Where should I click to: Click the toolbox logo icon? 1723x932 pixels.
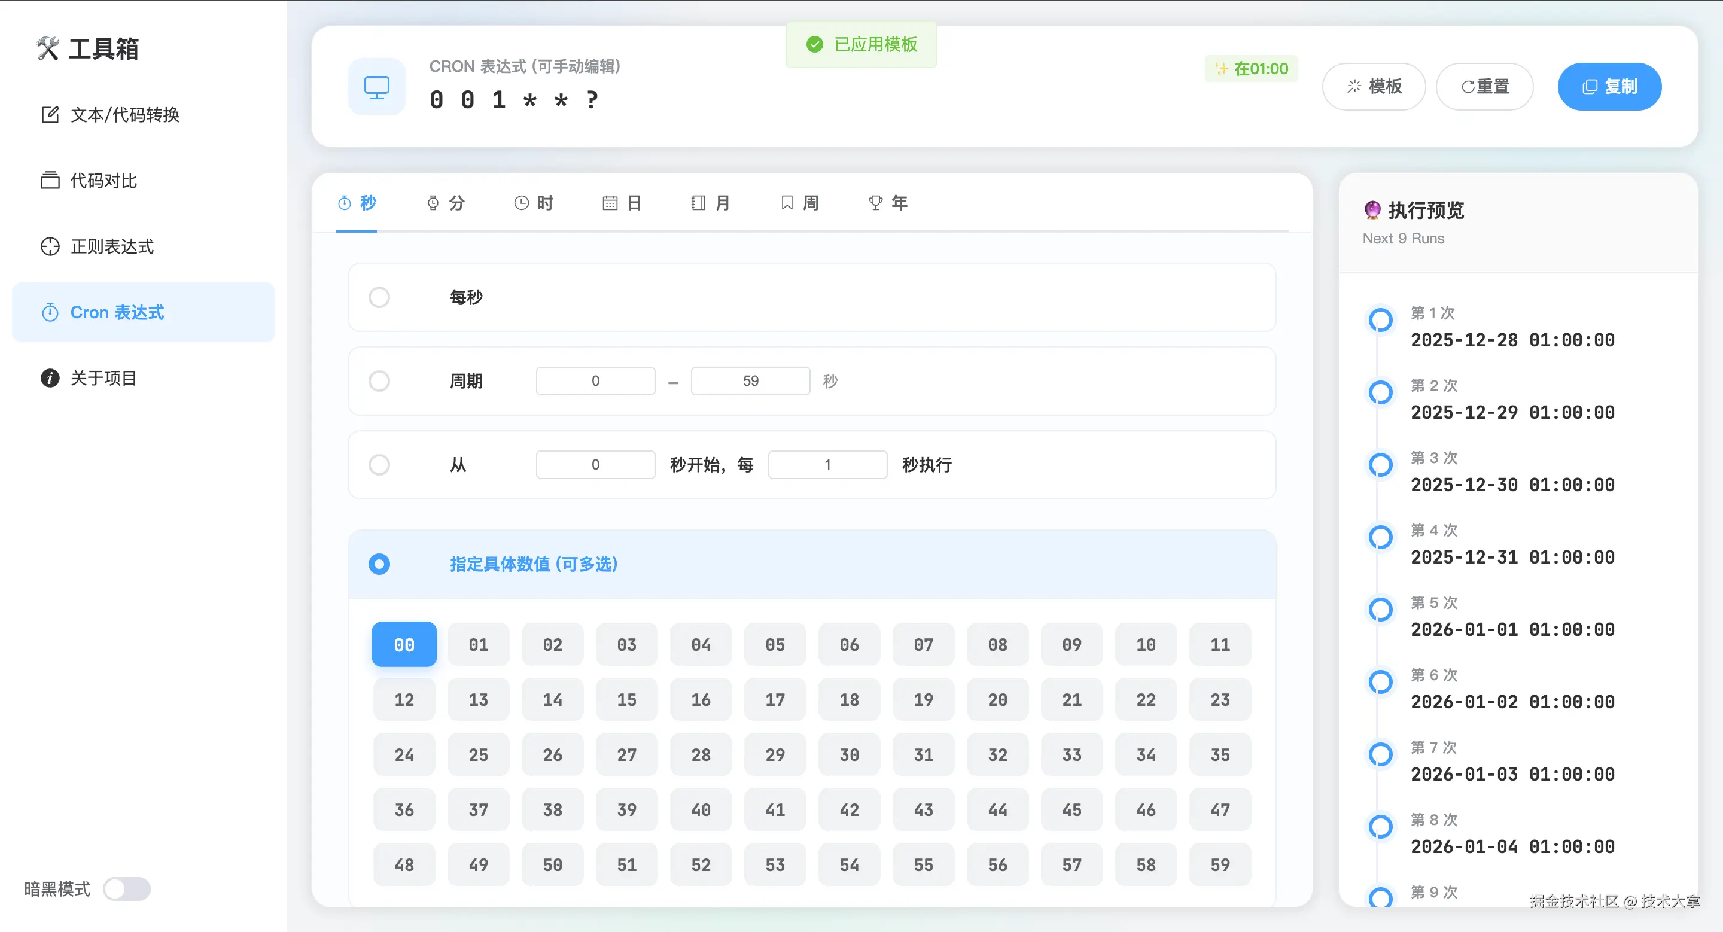pyautogui.click(x=47, y=49)
